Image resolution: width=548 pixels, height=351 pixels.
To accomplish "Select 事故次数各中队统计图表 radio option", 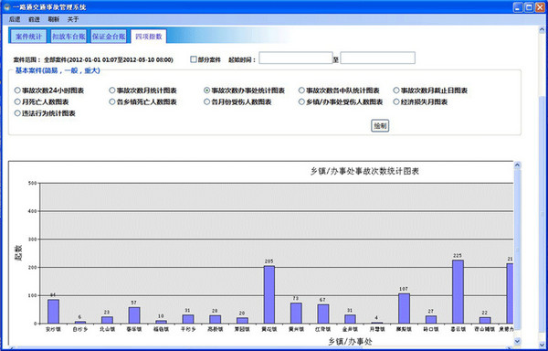I will click(301, 90).
